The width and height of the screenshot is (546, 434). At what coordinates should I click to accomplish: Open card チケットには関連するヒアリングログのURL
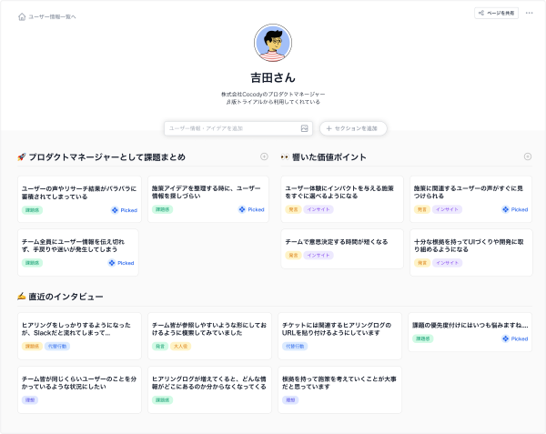point(339,336)
